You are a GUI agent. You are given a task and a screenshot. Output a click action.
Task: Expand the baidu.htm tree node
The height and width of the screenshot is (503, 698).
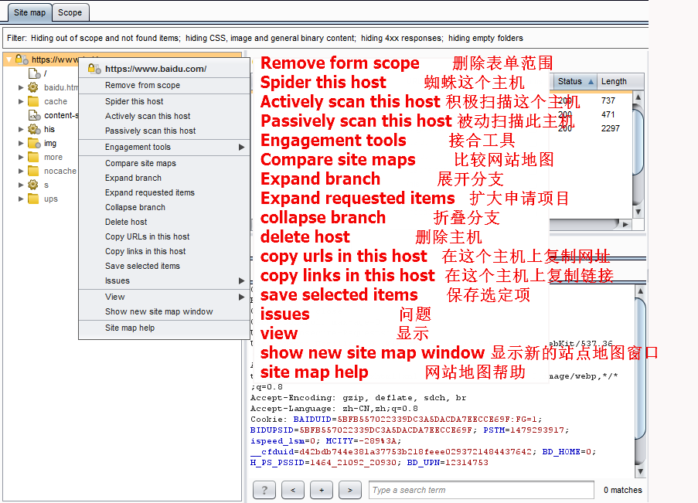pyautogui.click(x=20, y=87)
